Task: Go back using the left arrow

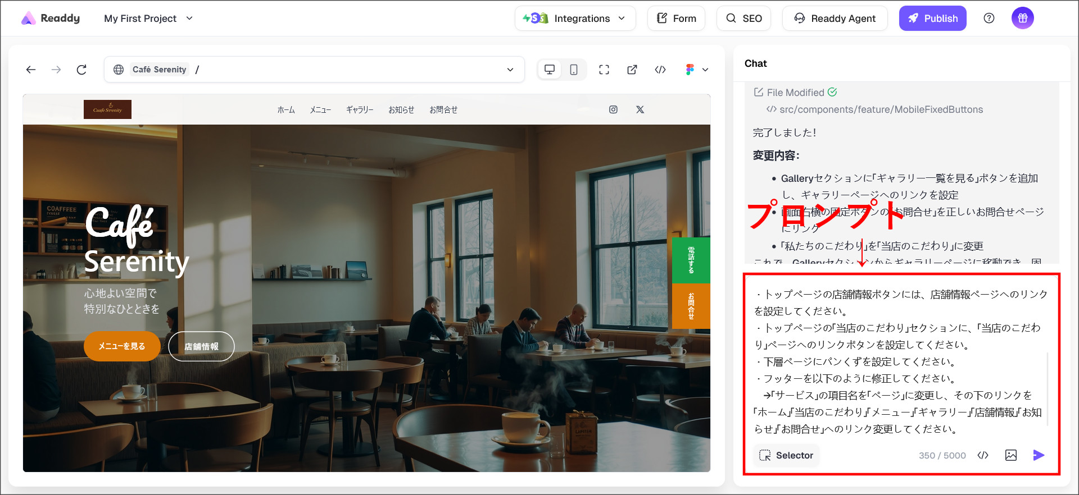Action: pos(31,70)
